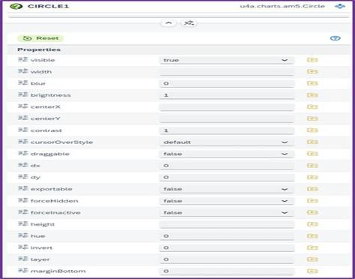Click the u4a.charts.am5.Circle class name

(282, 6)
